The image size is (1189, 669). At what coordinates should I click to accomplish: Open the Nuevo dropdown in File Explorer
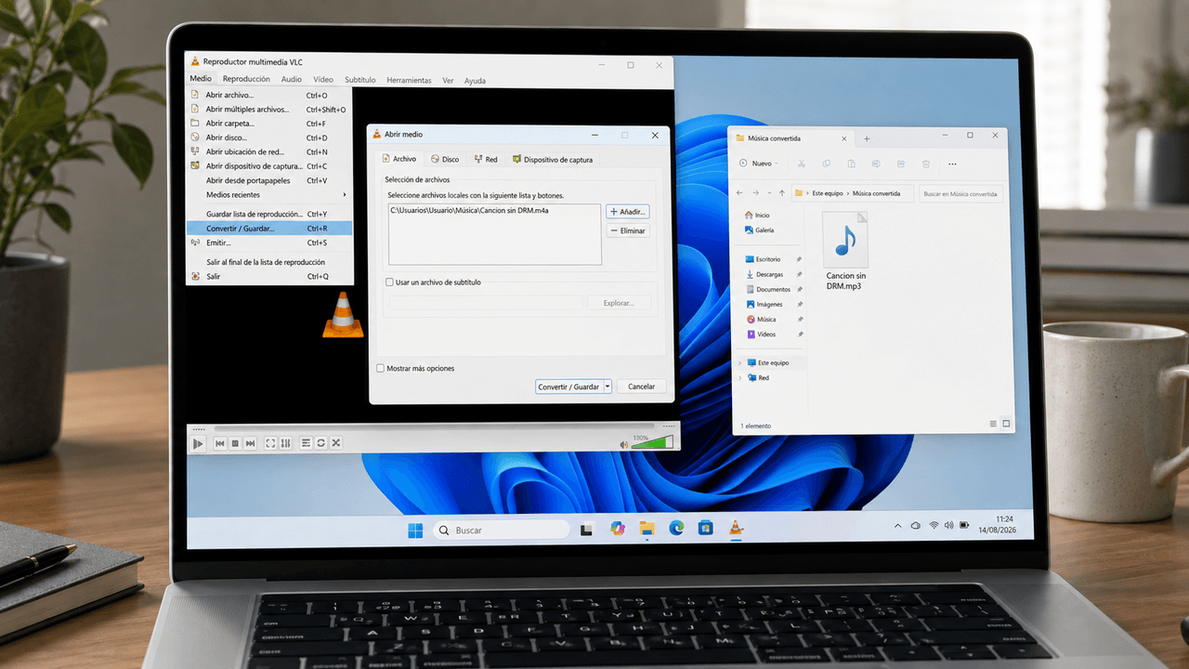759,164
